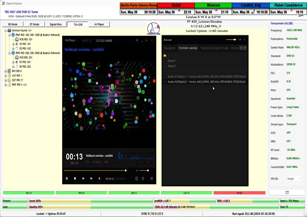Open the MIS Single dropdown
Screen dimensions: 307x217
click(293, 179)
